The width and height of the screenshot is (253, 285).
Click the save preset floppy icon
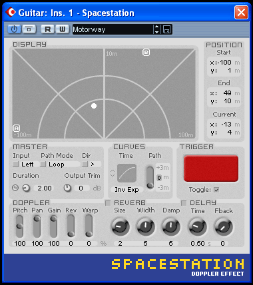click(166, 29)
